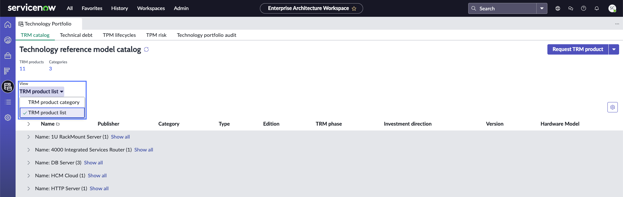The width and height of the screenshot is (623, 197).
Task: Open the All menu
Action: pos(70,8)
